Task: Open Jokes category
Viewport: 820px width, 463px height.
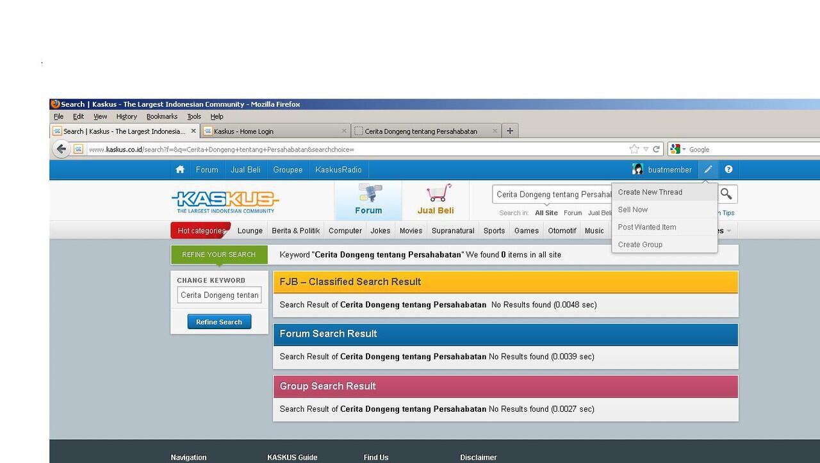Action: click(x=381, y=231)
